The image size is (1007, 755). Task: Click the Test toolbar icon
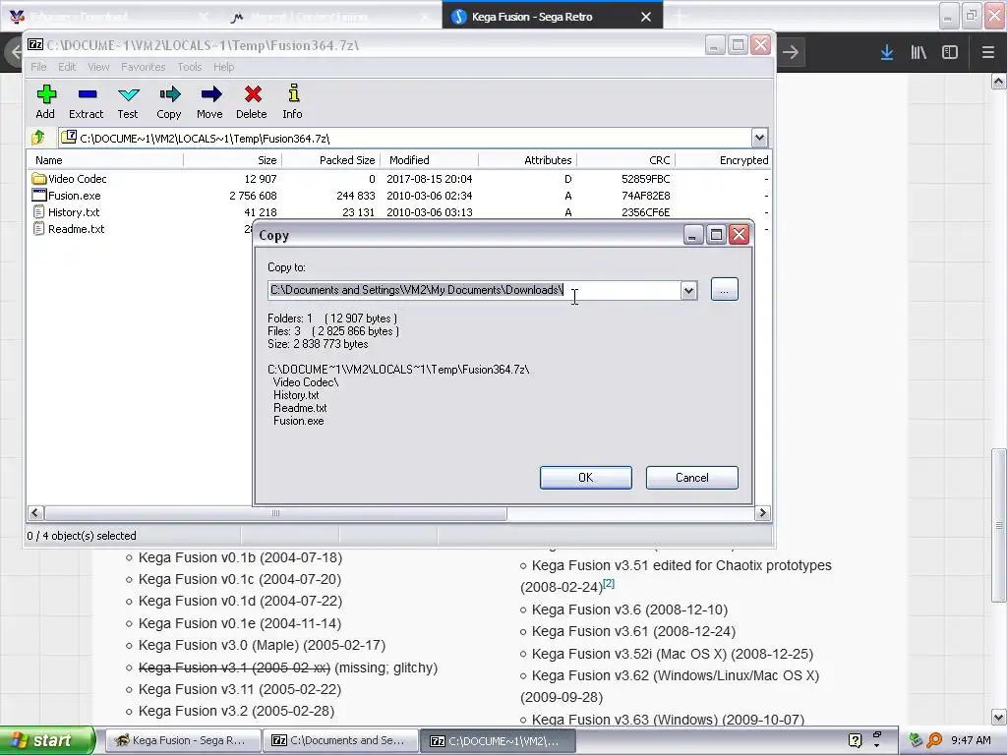tap(128, 95)
